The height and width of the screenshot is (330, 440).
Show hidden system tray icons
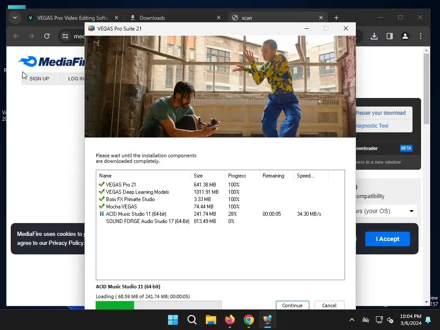[x=351, y=320]
